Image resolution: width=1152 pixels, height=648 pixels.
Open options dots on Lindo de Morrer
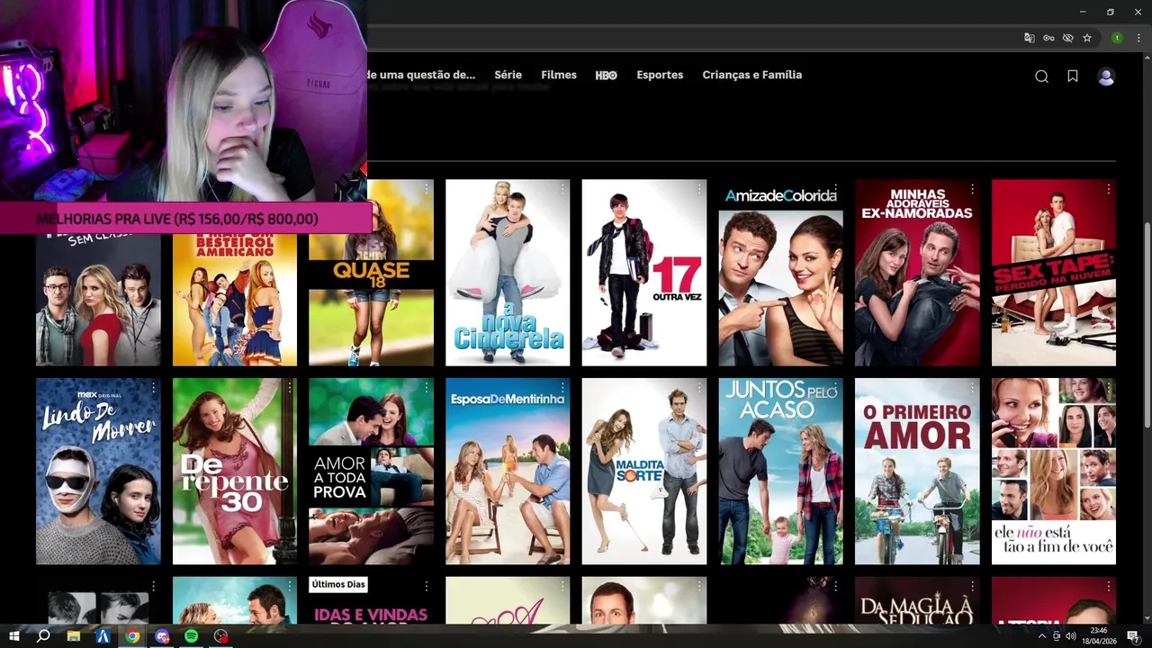pos(153,388)
